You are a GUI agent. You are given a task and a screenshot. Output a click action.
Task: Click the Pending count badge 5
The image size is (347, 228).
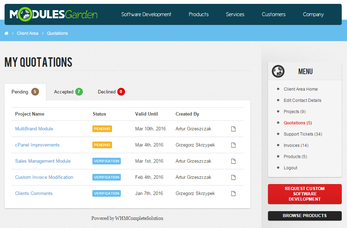[x=35, y=92]
